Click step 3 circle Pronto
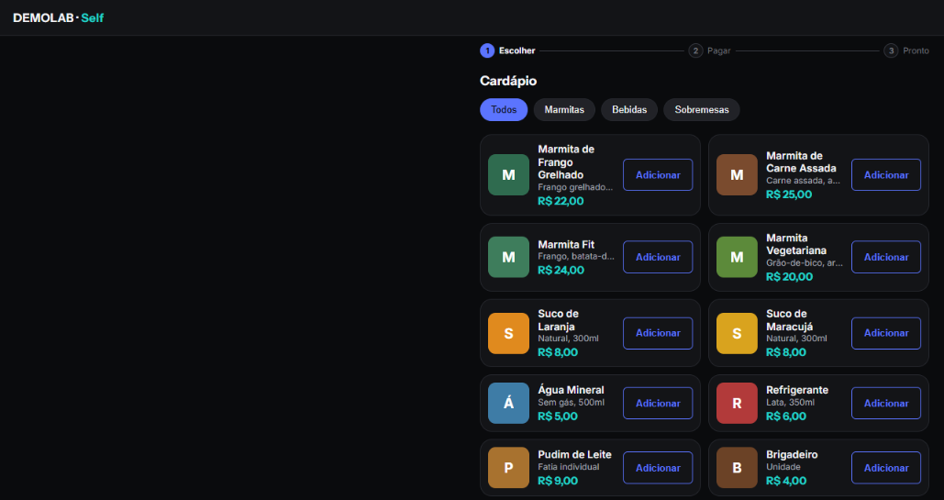Screen dimensions: 944x500 click(891, 50)
